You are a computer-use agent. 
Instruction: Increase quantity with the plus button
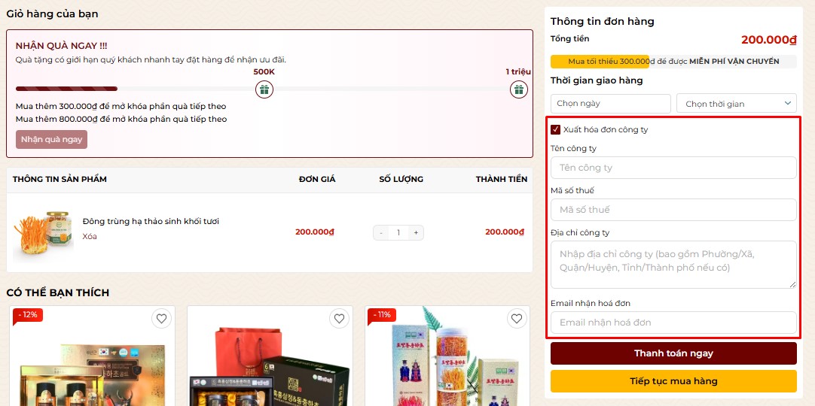point(416,233)
